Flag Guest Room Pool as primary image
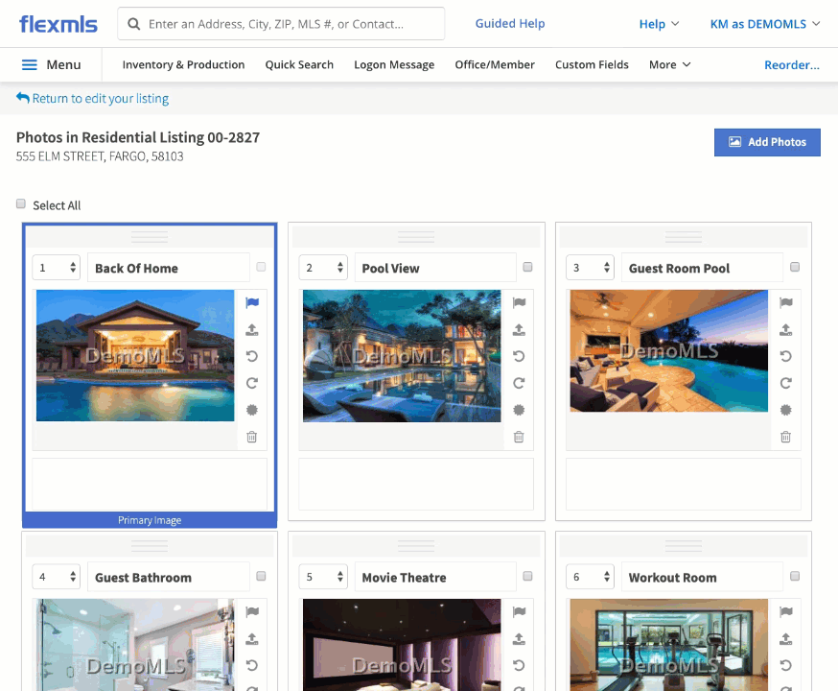838x691 pixels. click(785, 302)
